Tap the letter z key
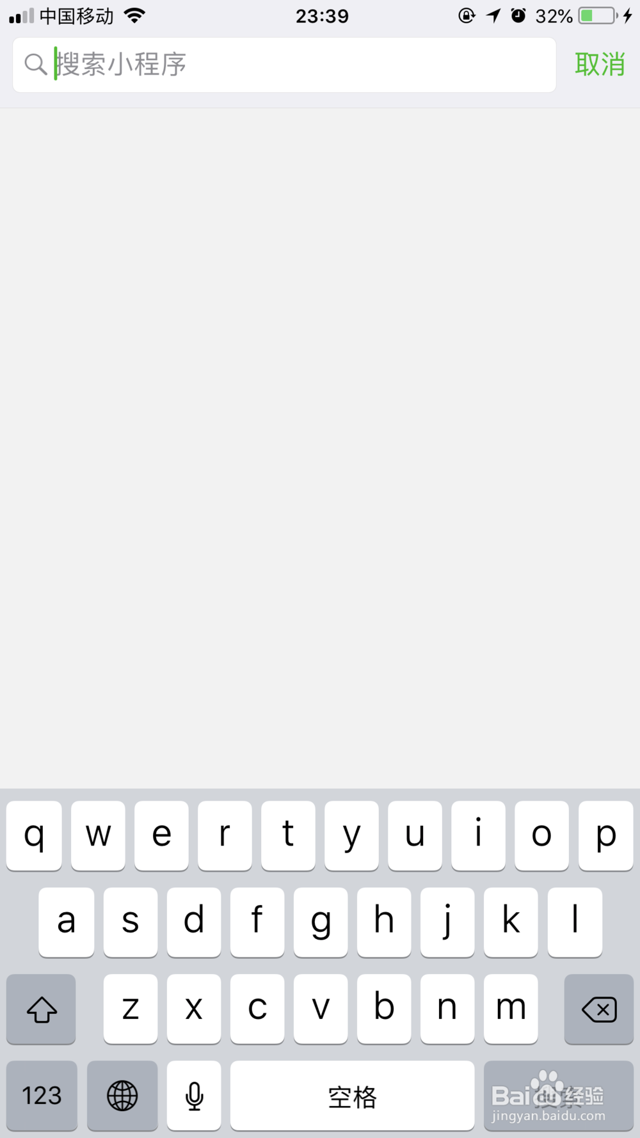640x1138 pixels. (x=131, y=1009)
